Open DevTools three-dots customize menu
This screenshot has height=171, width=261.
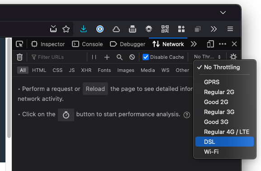223,44
